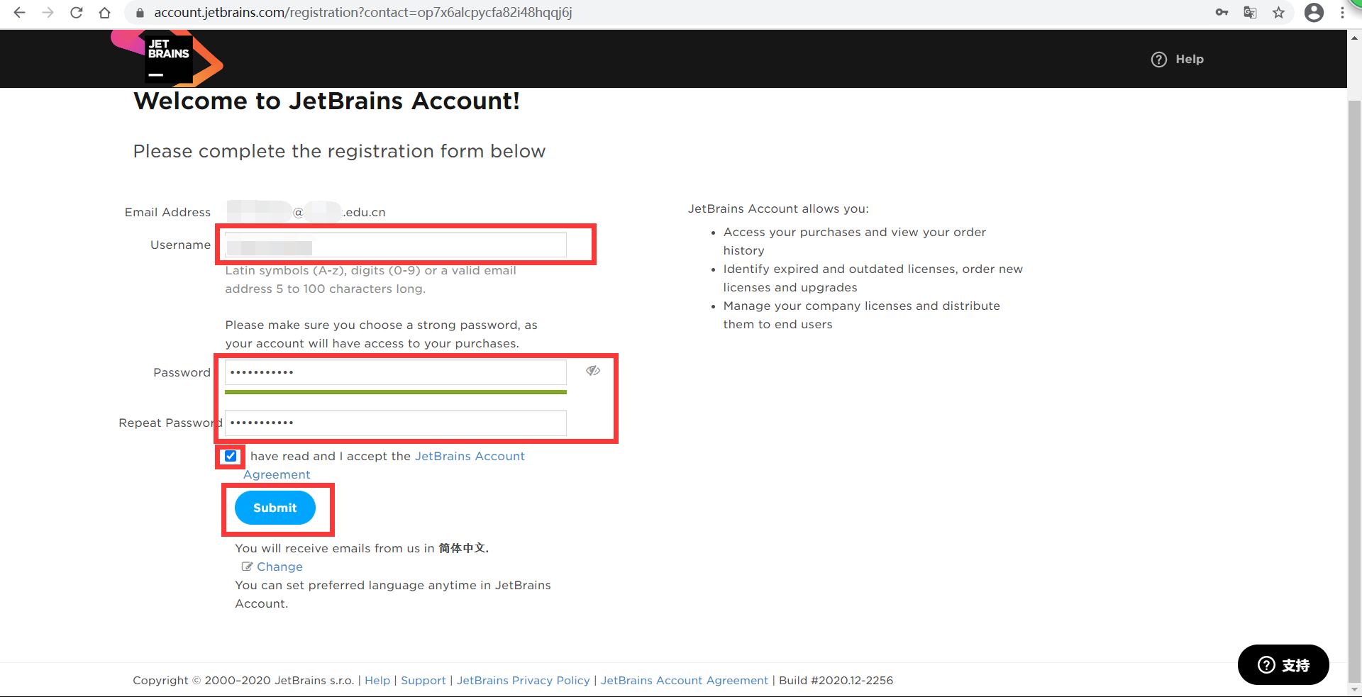
Task: Click the Password input field
Action: (x=396, y=372)
